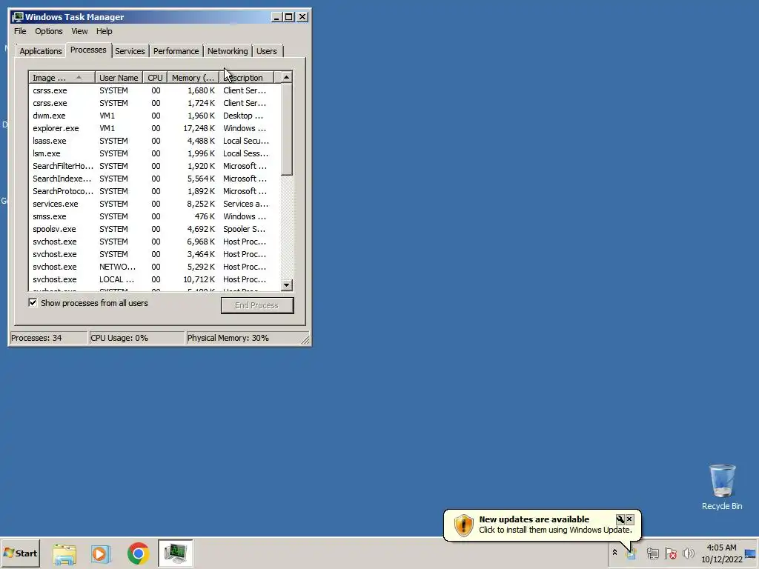The height and width of the screenshot is (569, 759).
Task: Open the Help menu
Action: (x=104, y=31)
